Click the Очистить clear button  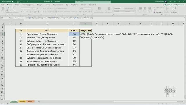coord(158,12)
